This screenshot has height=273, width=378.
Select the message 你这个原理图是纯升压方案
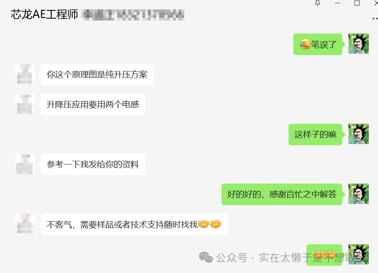click(97, 75)
